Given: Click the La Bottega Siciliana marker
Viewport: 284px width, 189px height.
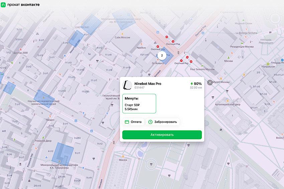Looking at the screenshot, I should pos(246,29).
